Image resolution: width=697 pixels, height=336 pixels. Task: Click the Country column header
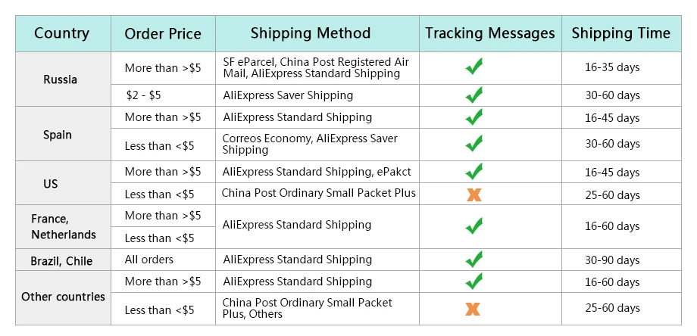click(63, 34)
